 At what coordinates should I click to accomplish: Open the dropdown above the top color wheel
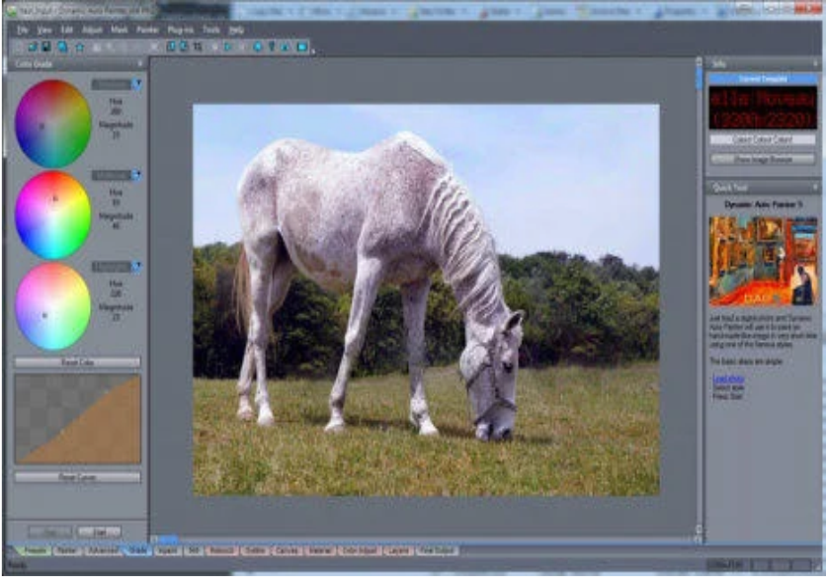[x=137, y=84]
